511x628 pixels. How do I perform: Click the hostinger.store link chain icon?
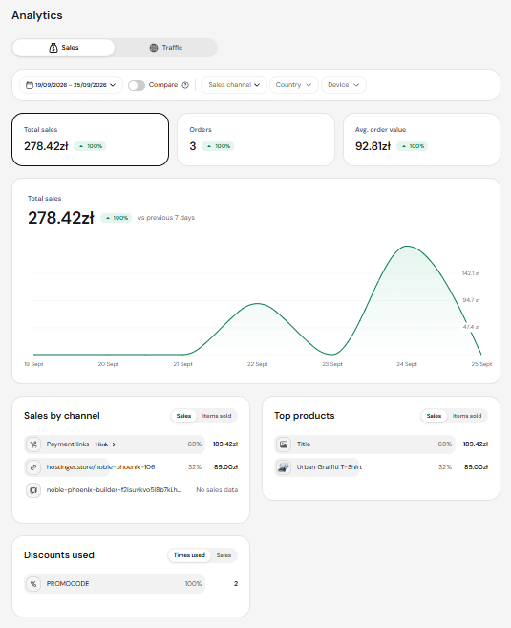click(33, 467)
